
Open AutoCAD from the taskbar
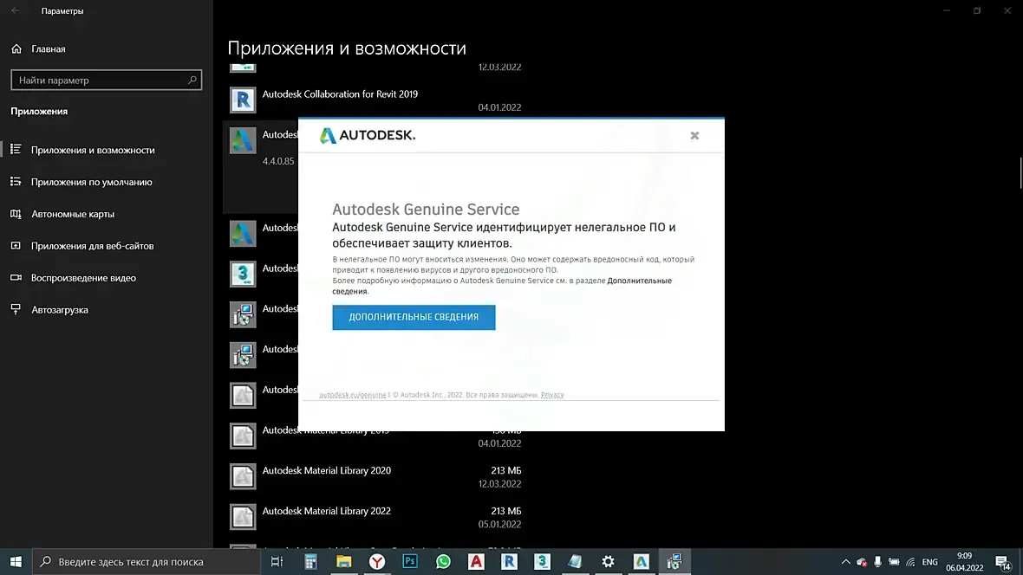pyautogui.click(x=476, y=561)
